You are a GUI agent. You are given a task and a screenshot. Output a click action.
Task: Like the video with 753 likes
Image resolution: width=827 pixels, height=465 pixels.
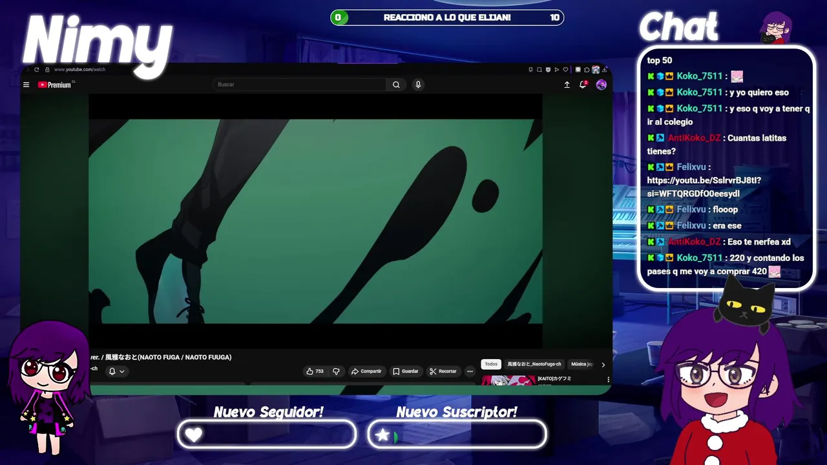point(315,371)
